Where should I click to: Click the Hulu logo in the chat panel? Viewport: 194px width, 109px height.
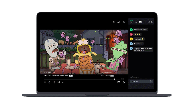[131, 20]
